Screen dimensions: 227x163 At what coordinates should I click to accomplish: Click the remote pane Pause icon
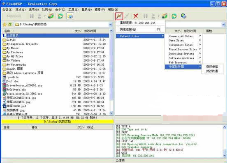click(x=145, y=16)
